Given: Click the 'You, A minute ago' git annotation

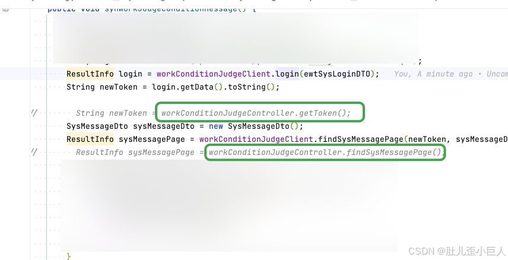Looking at the screenshot, I should (x=433, y=74).
